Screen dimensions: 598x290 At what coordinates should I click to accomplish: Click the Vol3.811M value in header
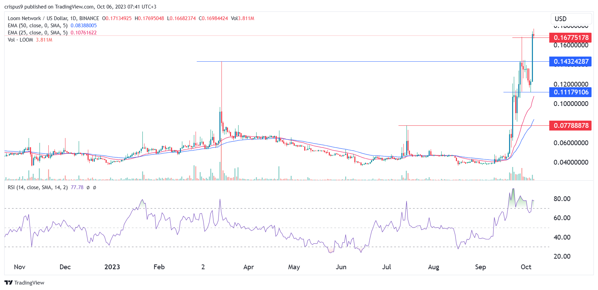(x=243, y=18)
